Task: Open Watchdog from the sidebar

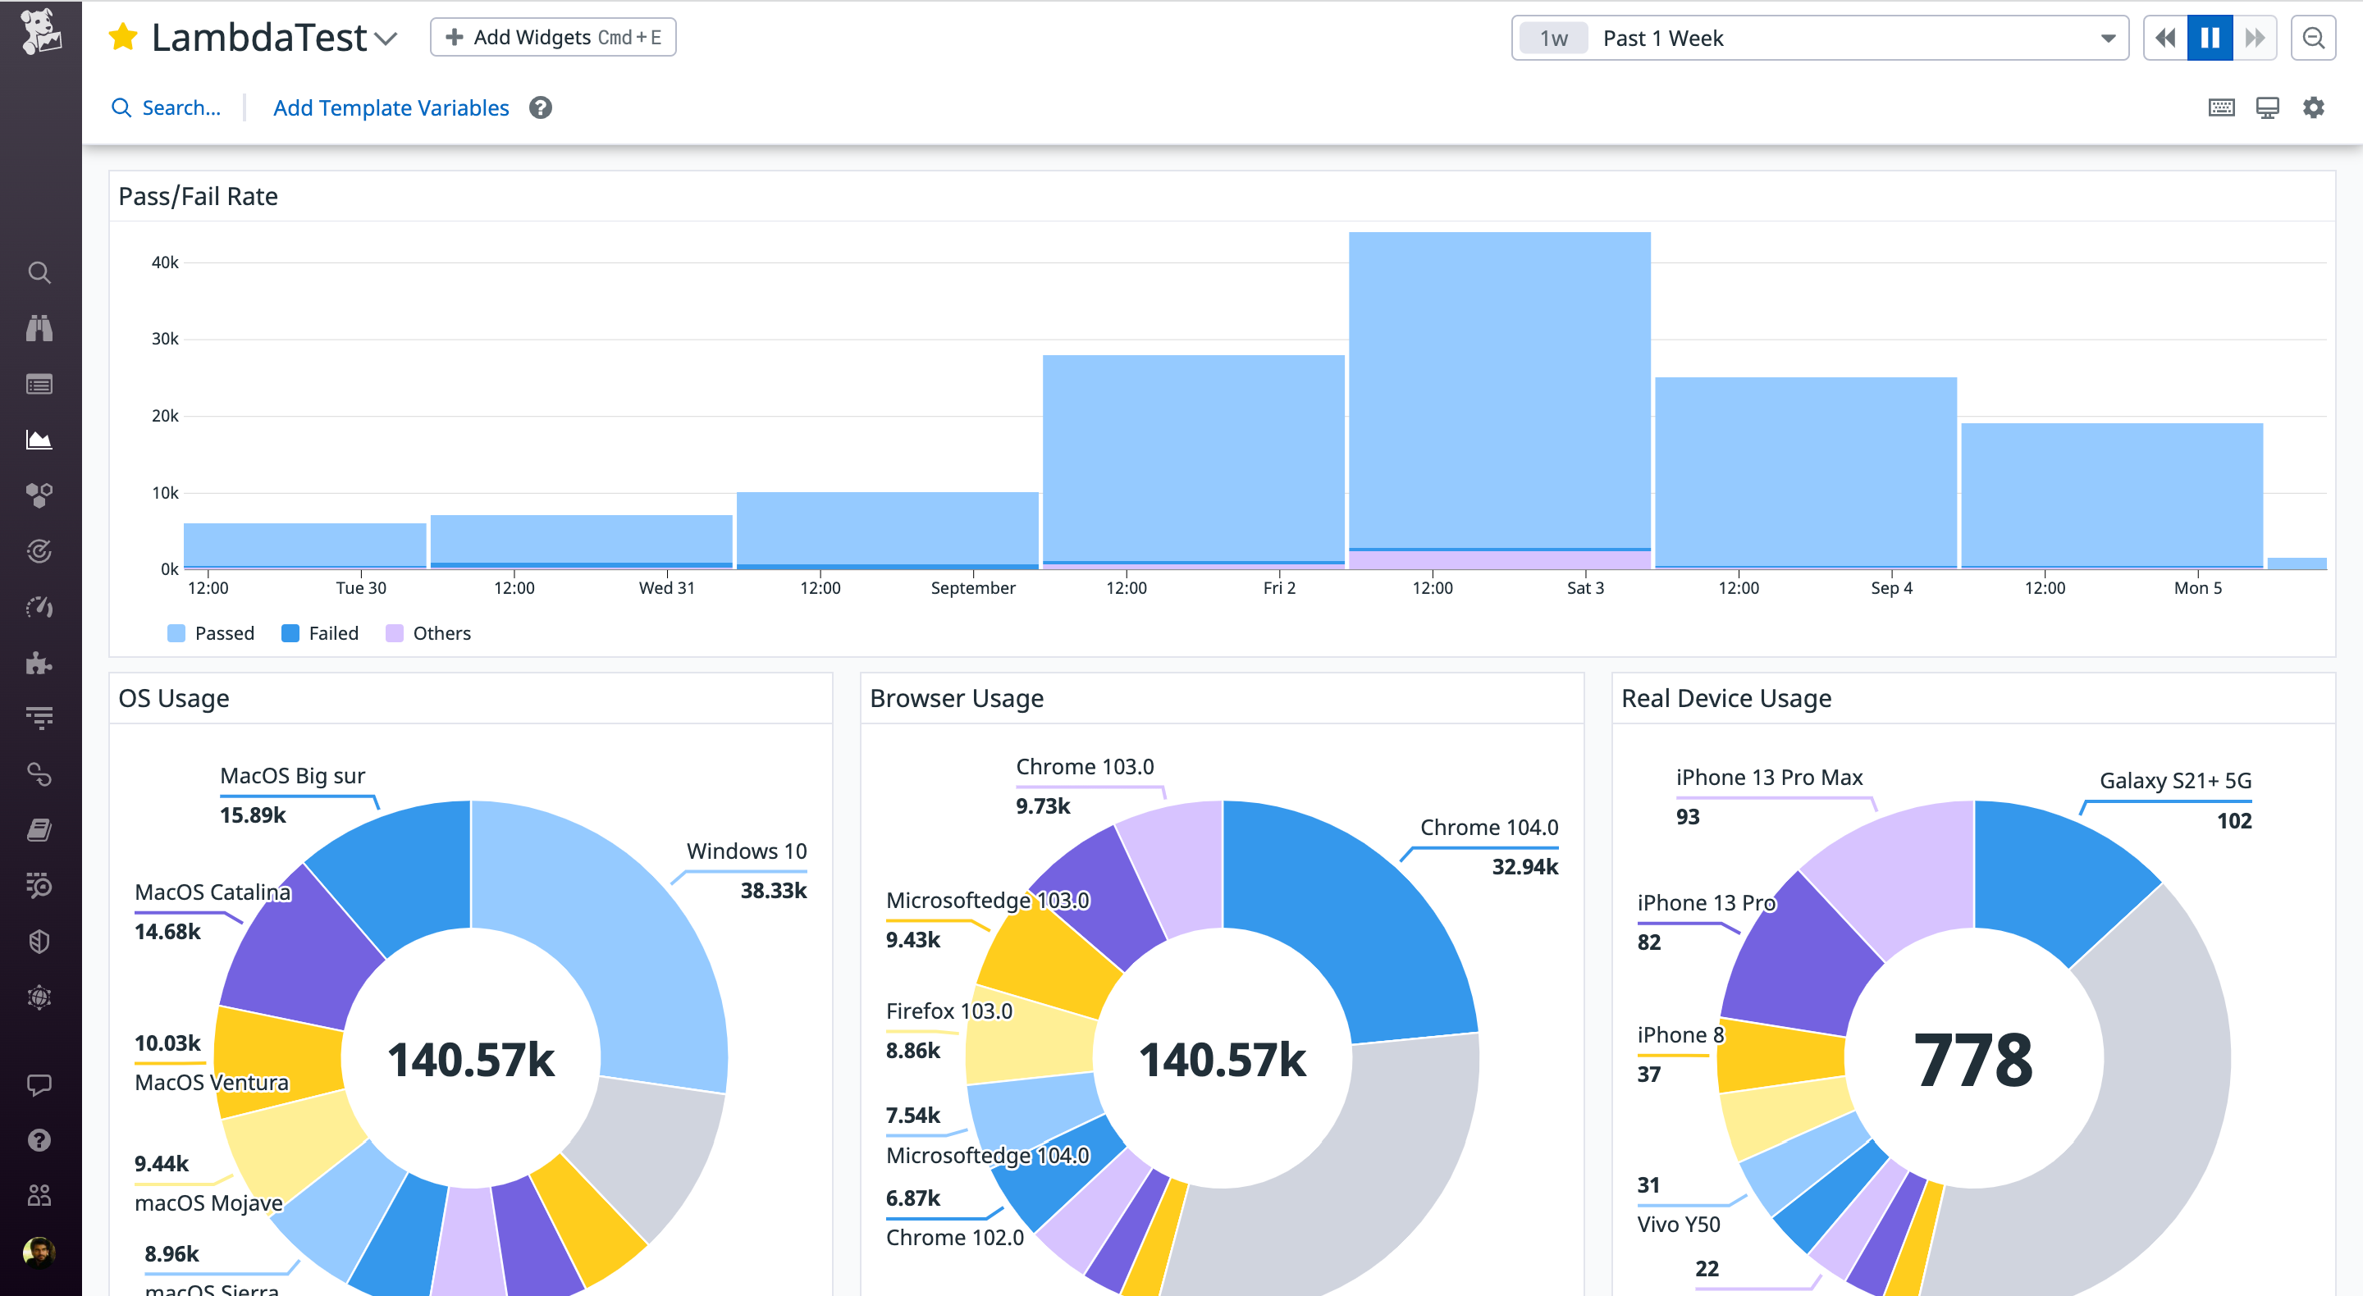Action: pyautogui.click(x=39, y=328)
